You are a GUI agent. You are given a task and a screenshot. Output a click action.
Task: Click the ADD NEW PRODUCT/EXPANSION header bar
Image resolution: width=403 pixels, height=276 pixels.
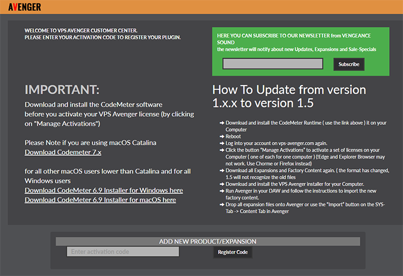pos(208,241)
